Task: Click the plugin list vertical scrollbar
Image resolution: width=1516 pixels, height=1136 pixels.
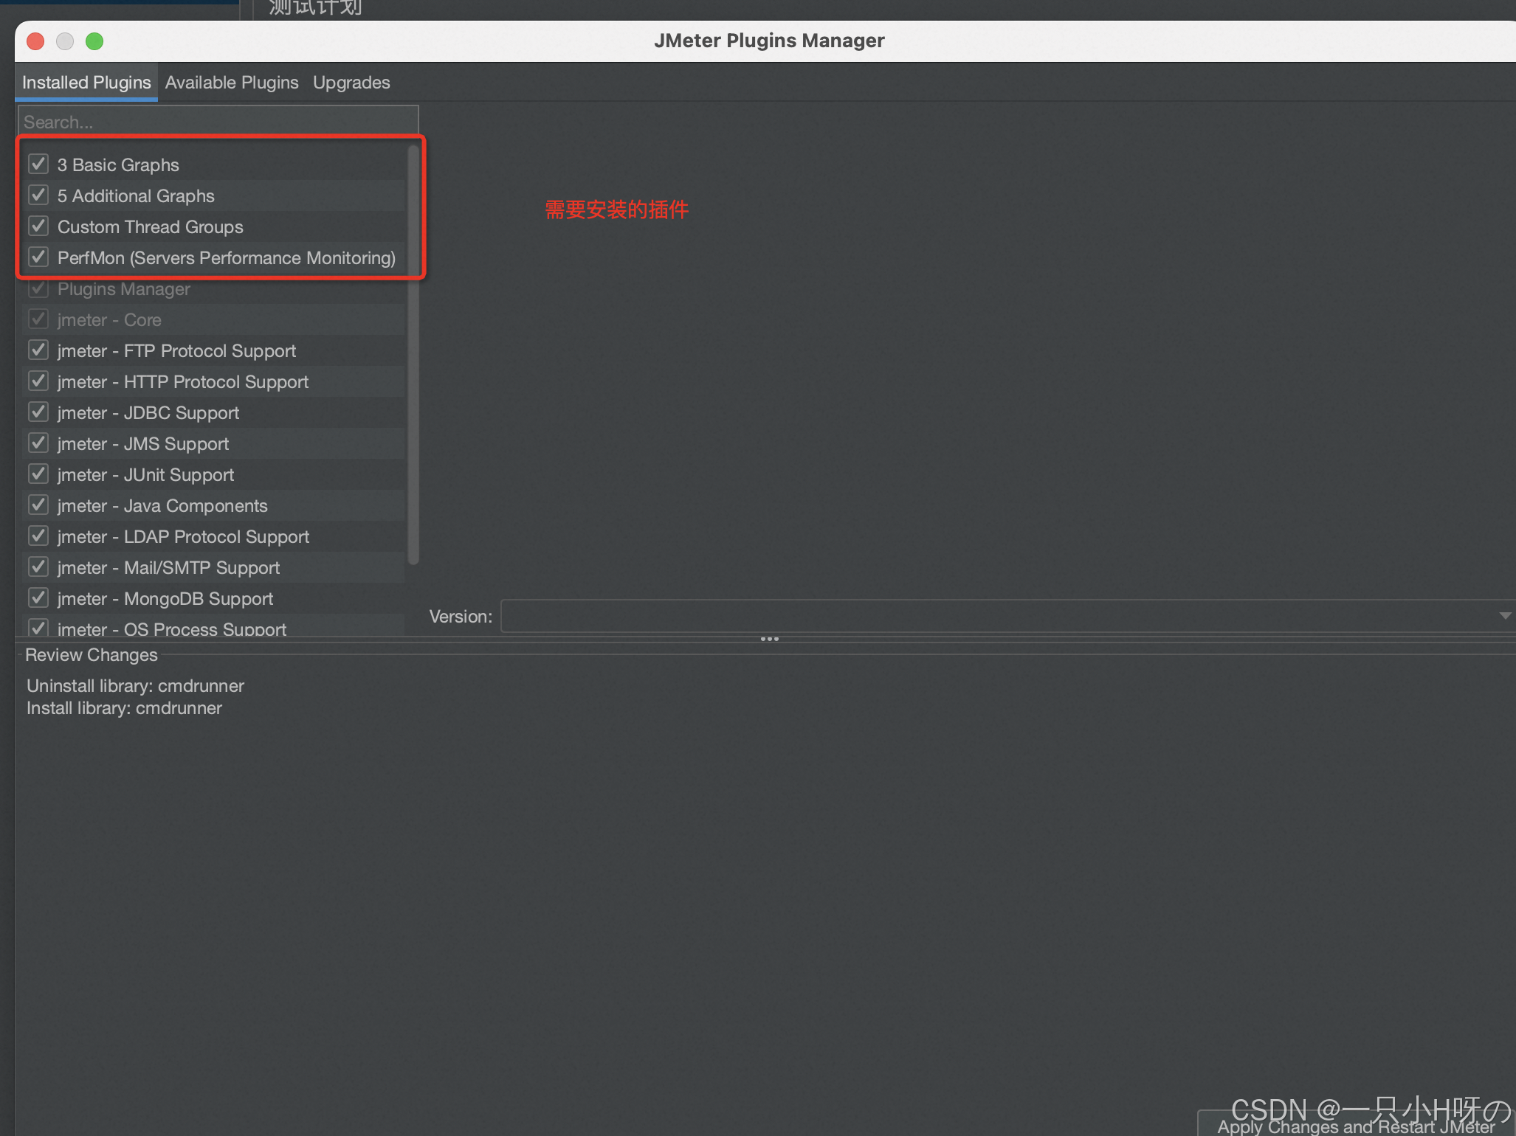Action: [413, 354]
